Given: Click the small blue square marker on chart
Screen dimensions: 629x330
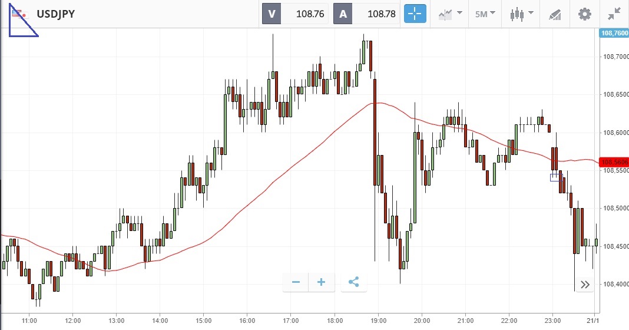Looking at the screenshot, I should tap(554, 177).
